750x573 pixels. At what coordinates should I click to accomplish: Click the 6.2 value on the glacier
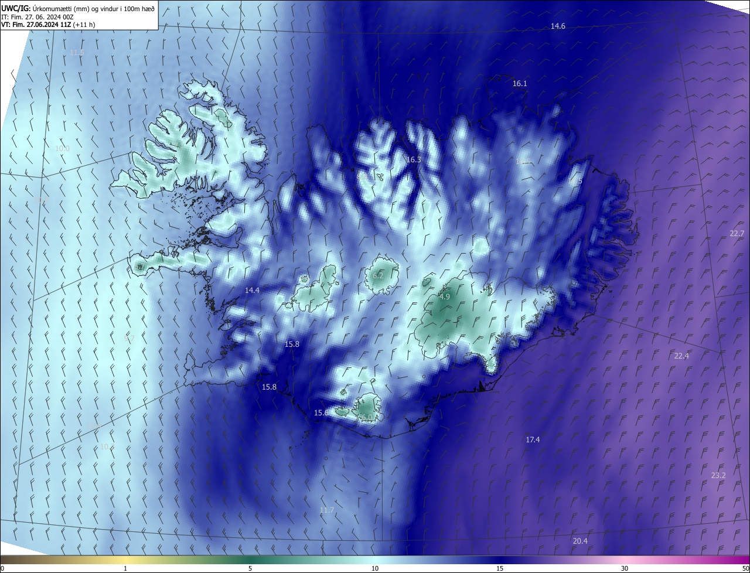(378, 275)
